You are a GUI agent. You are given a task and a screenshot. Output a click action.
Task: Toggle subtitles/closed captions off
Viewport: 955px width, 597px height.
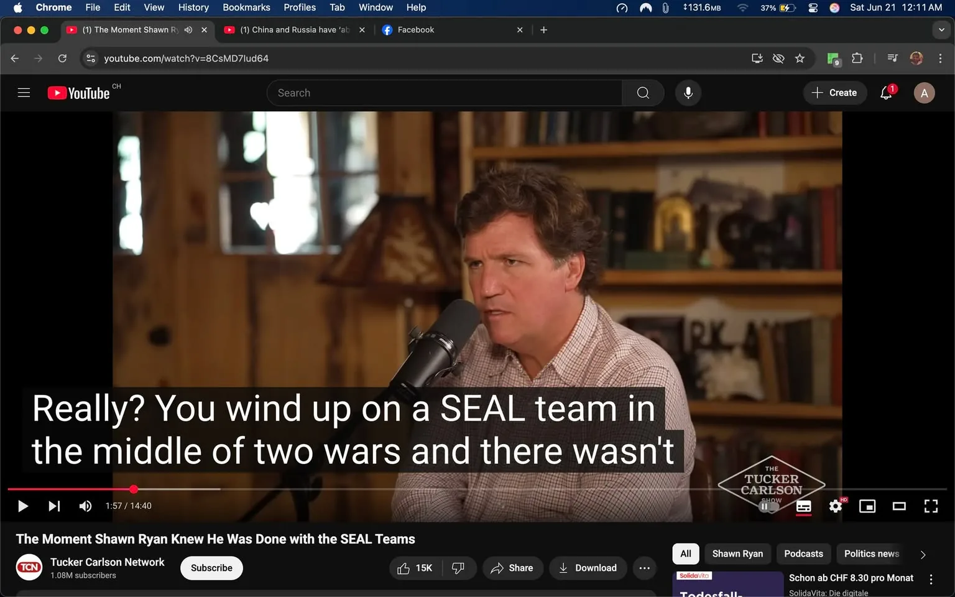803,506
